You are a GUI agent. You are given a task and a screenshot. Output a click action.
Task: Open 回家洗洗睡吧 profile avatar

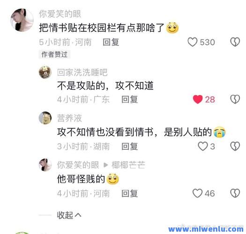point(45,72)
